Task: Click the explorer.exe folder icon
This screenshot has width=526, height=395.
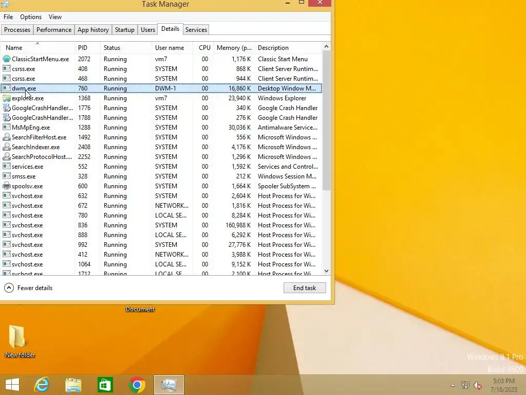Action: coord(6,98)
